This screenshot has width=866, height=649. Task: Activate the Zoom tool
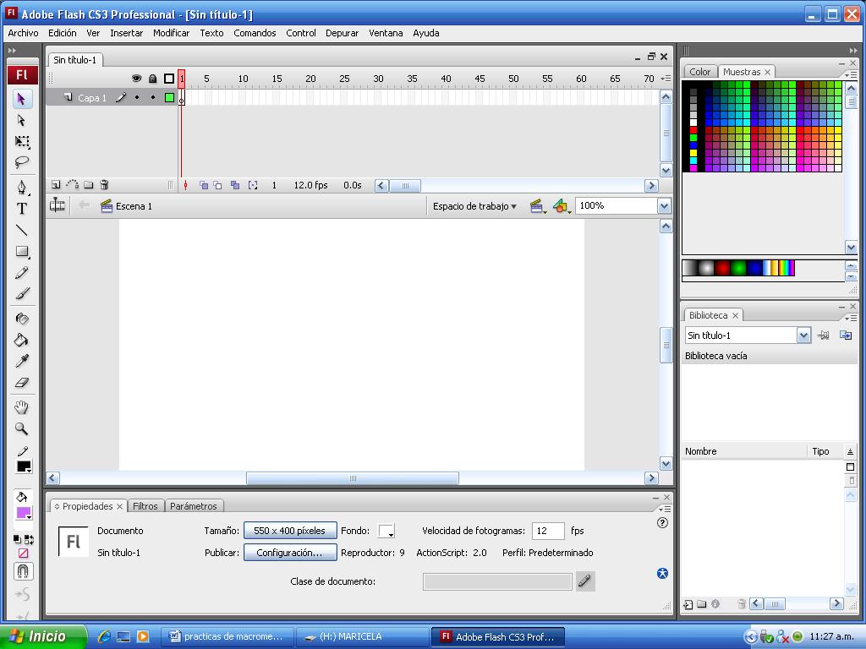(21, 429)
